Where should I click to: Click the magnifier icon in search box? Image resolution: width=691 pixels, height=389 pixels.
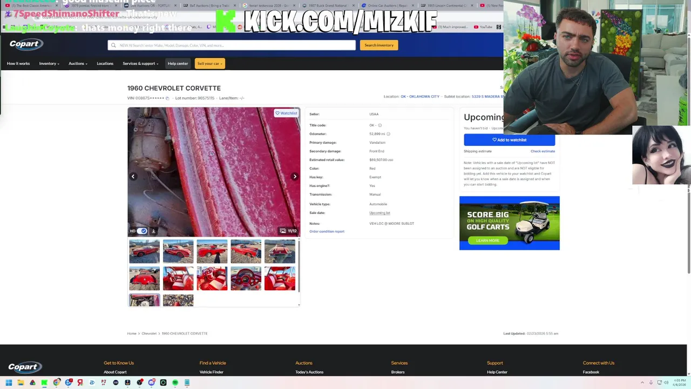(x=113, y=45)
